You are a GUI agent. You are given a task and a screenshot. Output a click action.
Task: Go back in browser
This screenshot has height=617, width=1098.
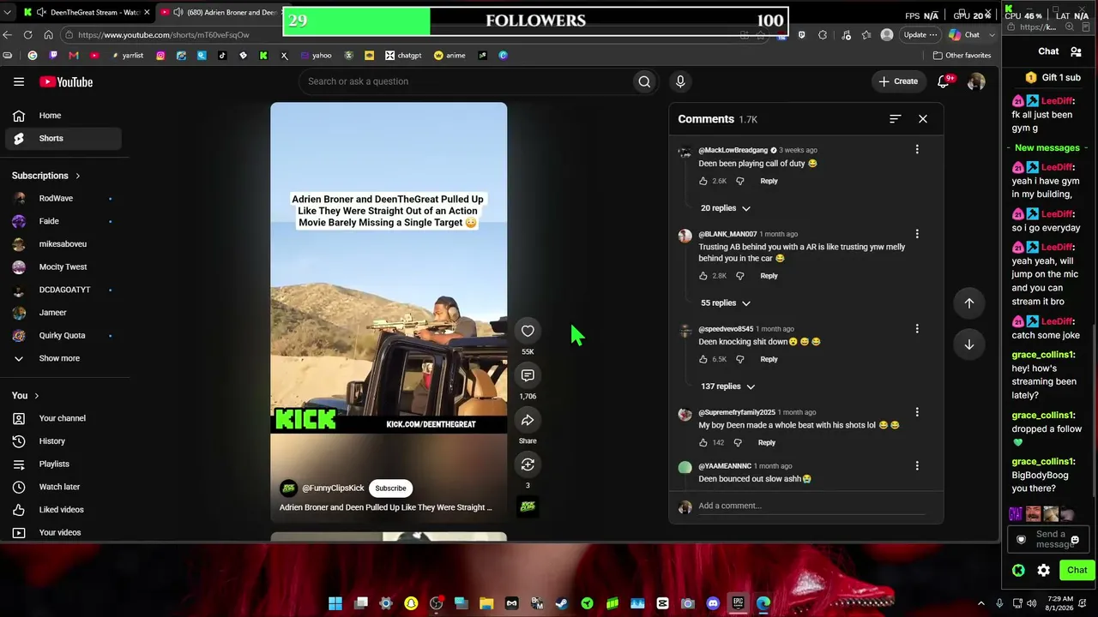8,35
